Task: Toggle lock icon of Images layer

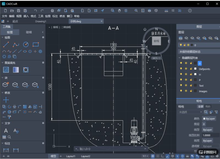Action: (x=191, y=91)
